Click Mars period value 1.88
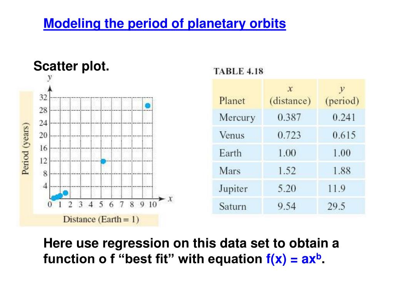 [x=342, y=171]
